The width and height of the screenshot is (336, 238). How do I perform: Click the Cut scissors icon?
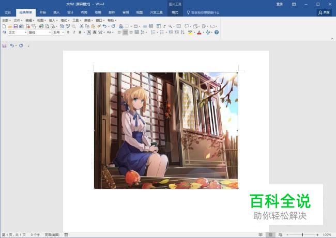pyautogui.click(x=82, y=26)
